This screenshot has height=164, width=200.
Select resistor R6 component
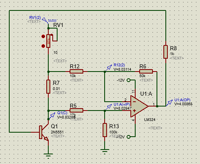pos(146,72)
